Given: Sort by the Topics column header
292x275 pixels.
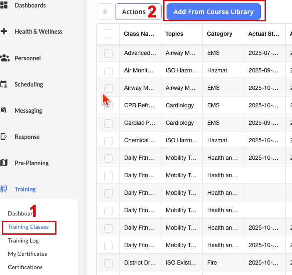Looking at the screenshot, I should pos(174,34).
